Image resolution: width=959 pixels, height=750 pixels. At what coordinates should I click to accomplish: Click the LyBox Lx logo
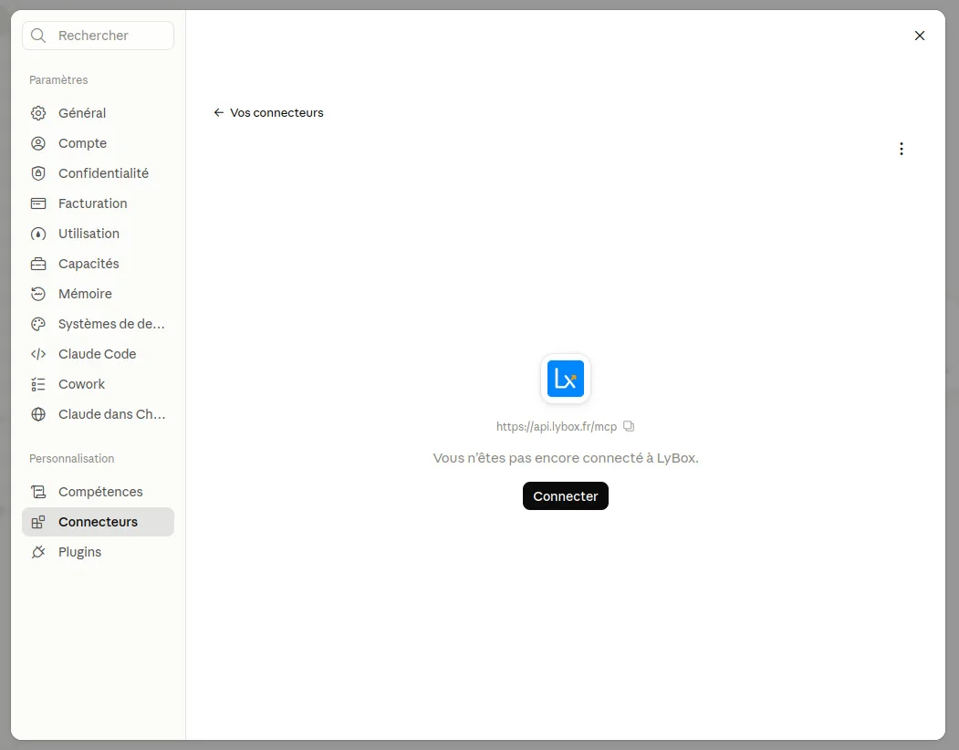click(566, 379)
